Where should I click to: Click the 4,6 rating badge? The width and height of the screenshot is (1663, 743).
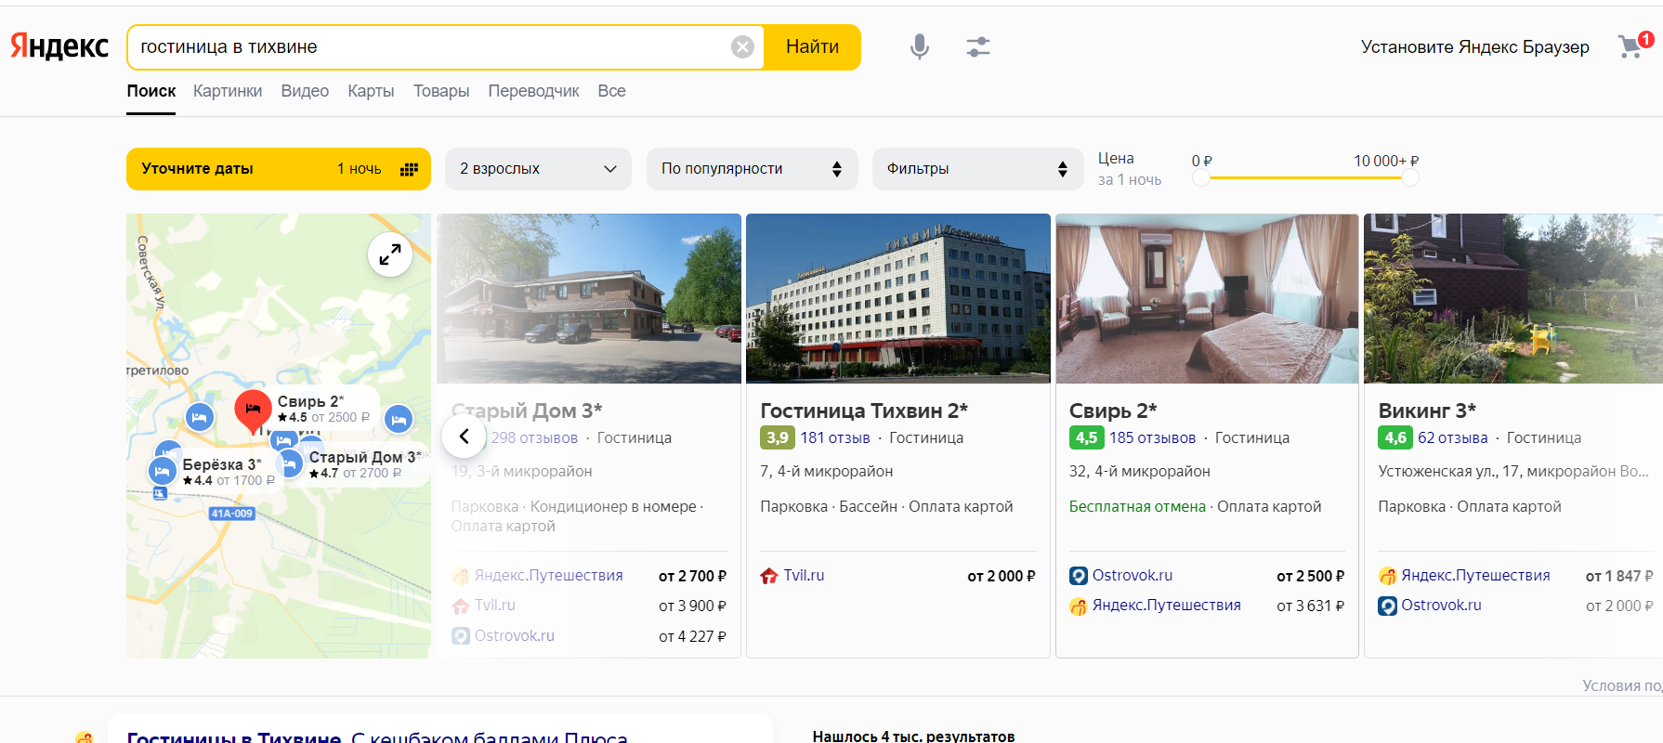pyautogui.click(x=1395, y=437)
